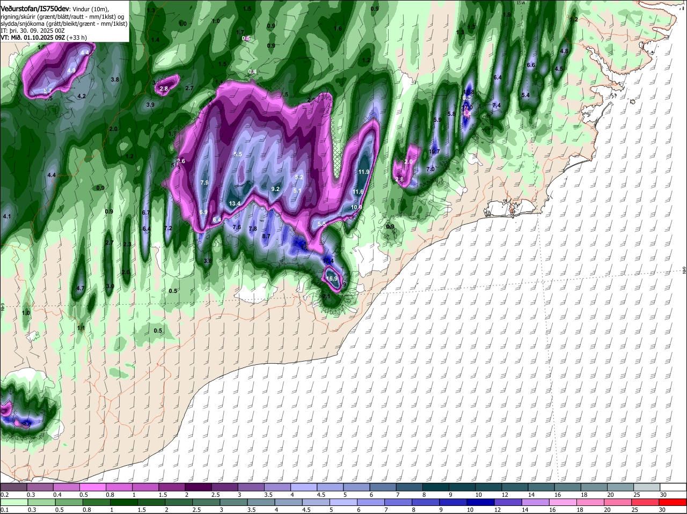The height and width of the screenshot is (514, 687).
Task: Click the VT: Mið. 01.10.2025 09Z valid time
Action: pyautogui.click(x=33, y=38)
